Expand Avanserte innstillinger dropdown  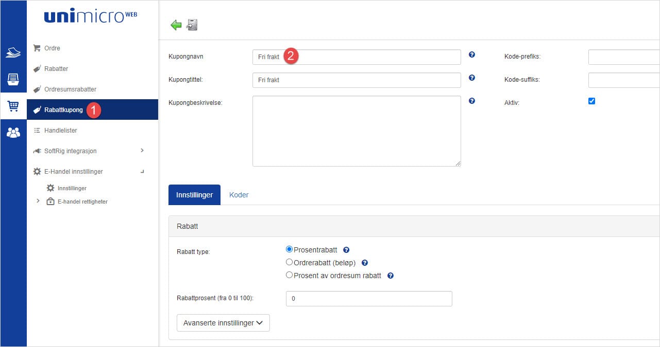pyautogui.click(x=223, y=323)
